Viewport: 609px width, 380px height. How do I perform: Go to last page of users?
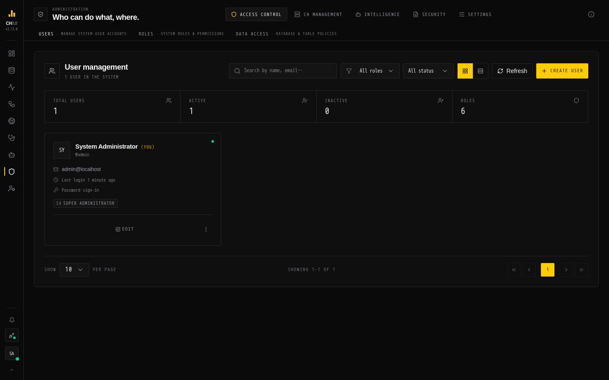(582, 270)
